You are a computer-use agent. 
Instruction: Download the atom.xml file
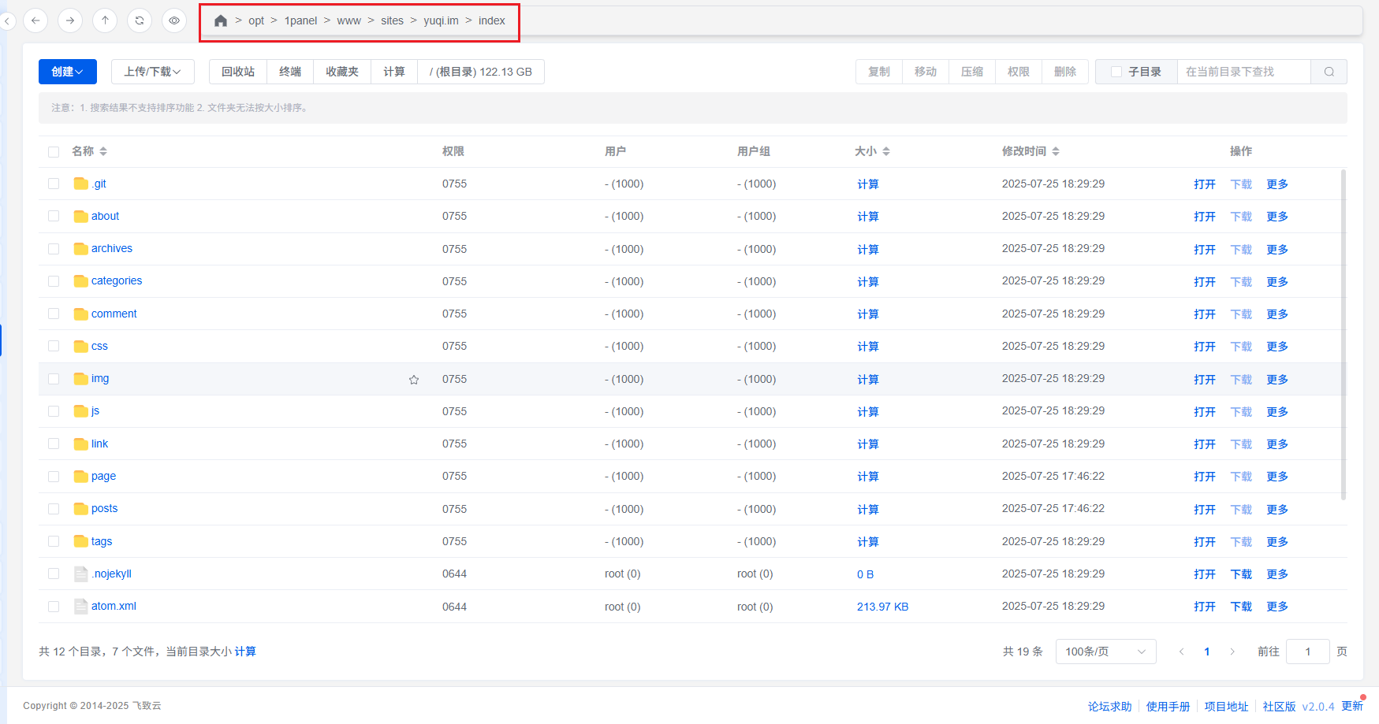1240,607
